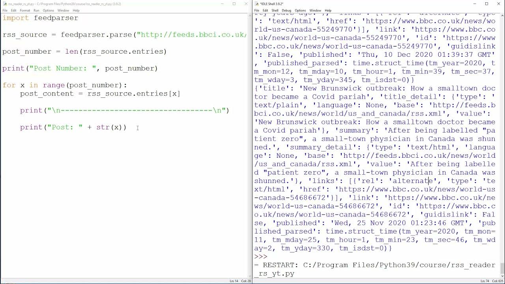The width and height of the screenshot is (505, 284).
Task: Open the Edit menu in the IDLE Shell
Action: coord(265,10)
